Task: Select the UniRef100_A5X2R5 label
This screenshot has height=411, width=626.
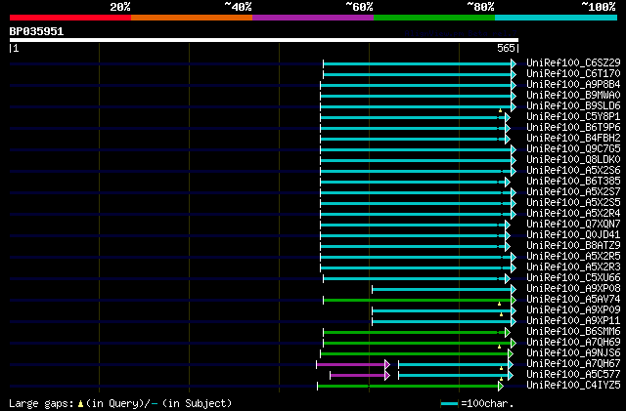Action: pyautogui.click(x=573, y=257)
